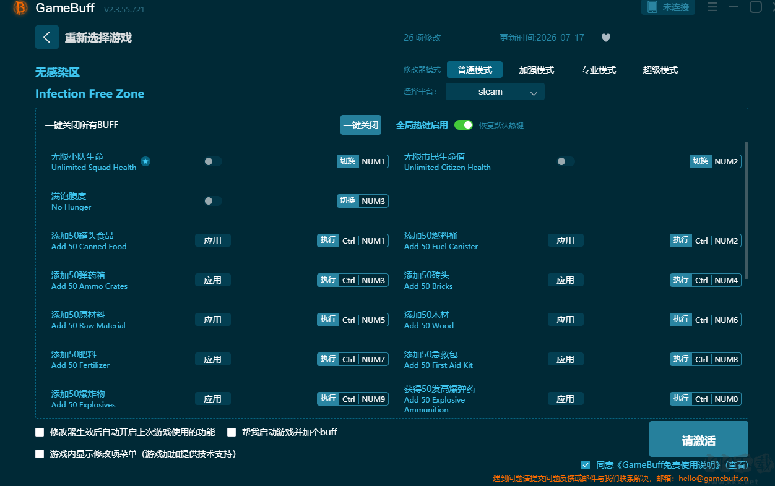Open the (查看) disclaimer link
Screen dimensions: 775x486
[x=737, y=465]
